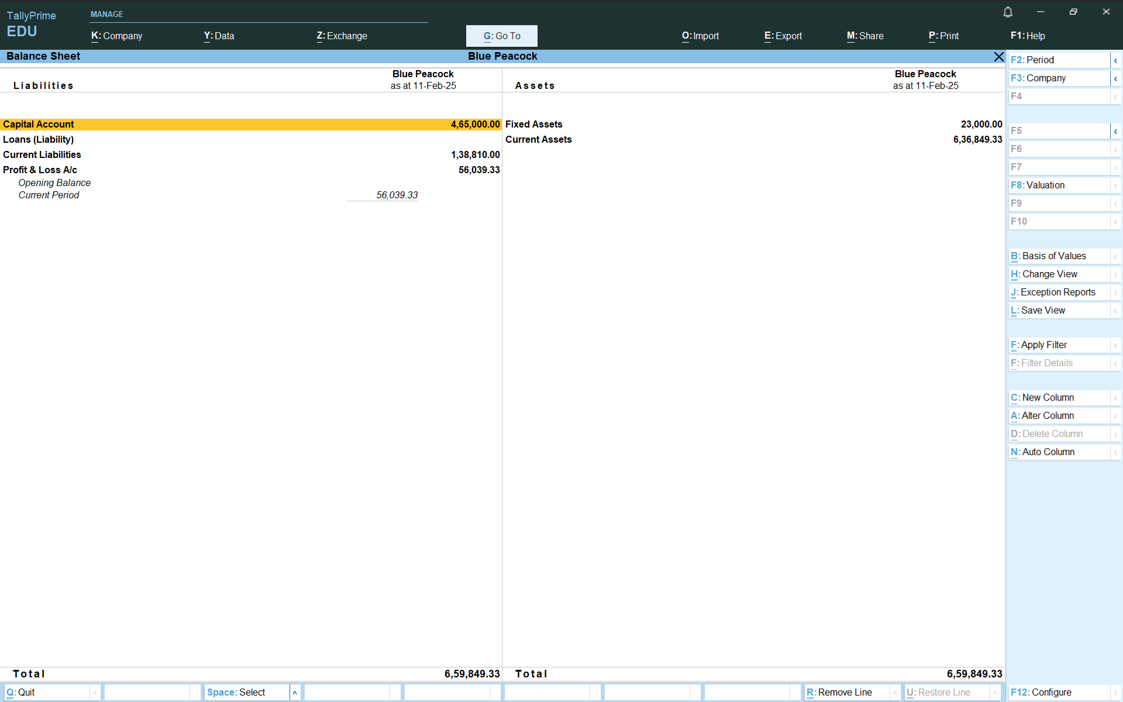Screen dimensions: 1123x702
Task: Open F12: Configure
Action: (1059, 693)
